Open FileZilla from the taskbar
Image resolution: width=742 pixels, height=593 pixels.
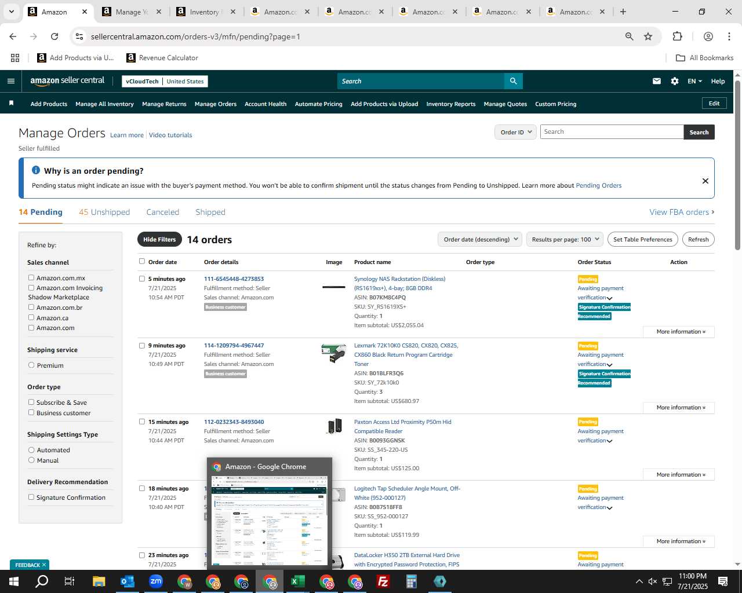click(383, 581)
